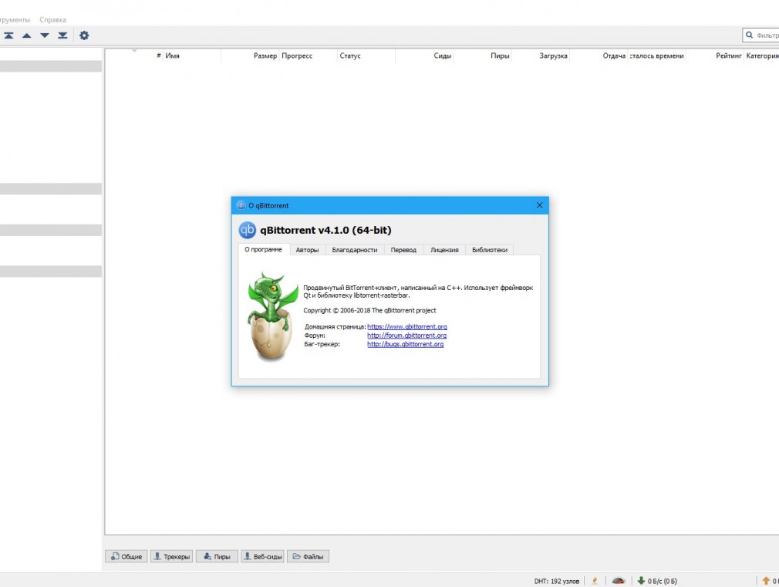Show the Веб-сиды details panel
Screen dimensions: 779x587
[262, 556]
